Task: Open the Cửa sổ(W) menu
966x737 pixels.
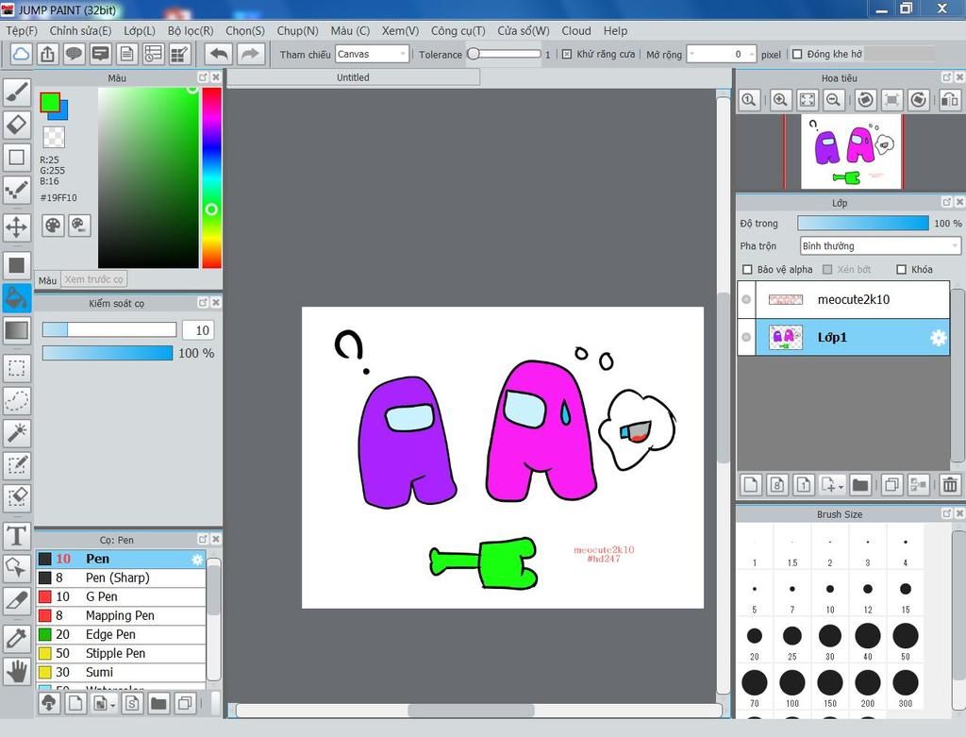Action: point(523,31)
